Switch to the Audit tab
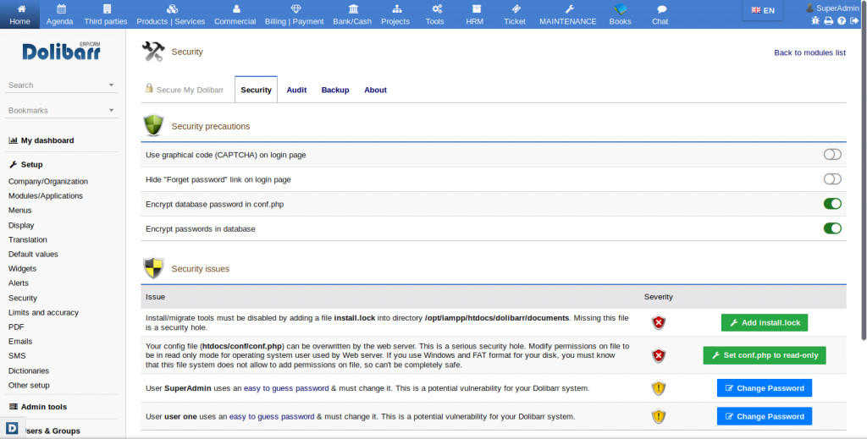The width and height of the screenshot is (867, 439). (296, 90)
